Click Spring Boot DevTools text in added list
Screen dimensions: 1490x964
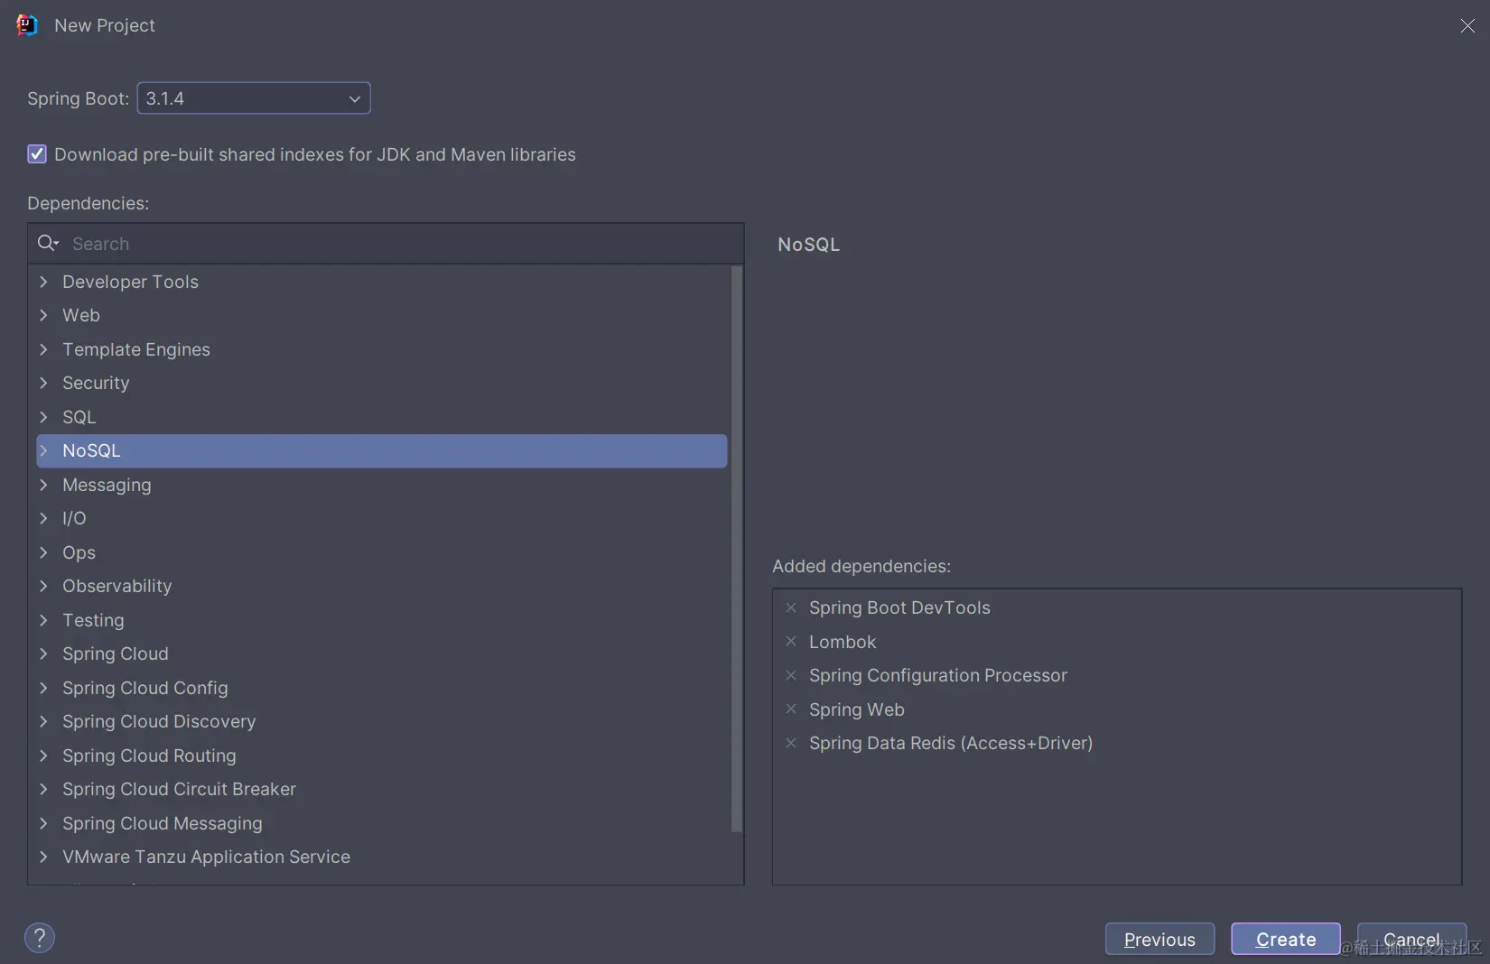click(899, 607)
